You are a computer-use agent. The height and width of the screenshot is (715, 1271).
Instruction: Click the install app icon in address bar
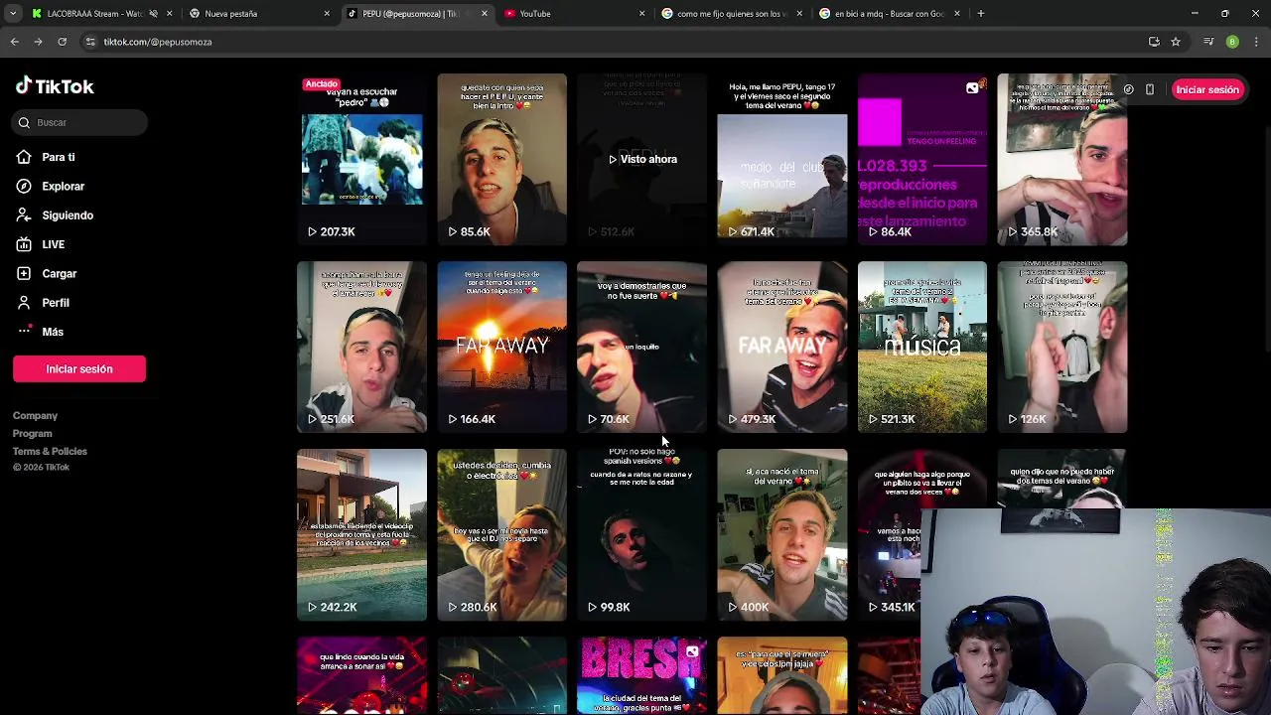click(1154, 42)
